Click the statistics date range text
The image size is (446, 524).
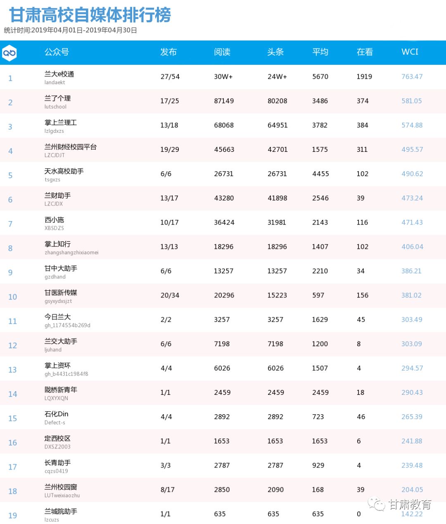point(71,30)
